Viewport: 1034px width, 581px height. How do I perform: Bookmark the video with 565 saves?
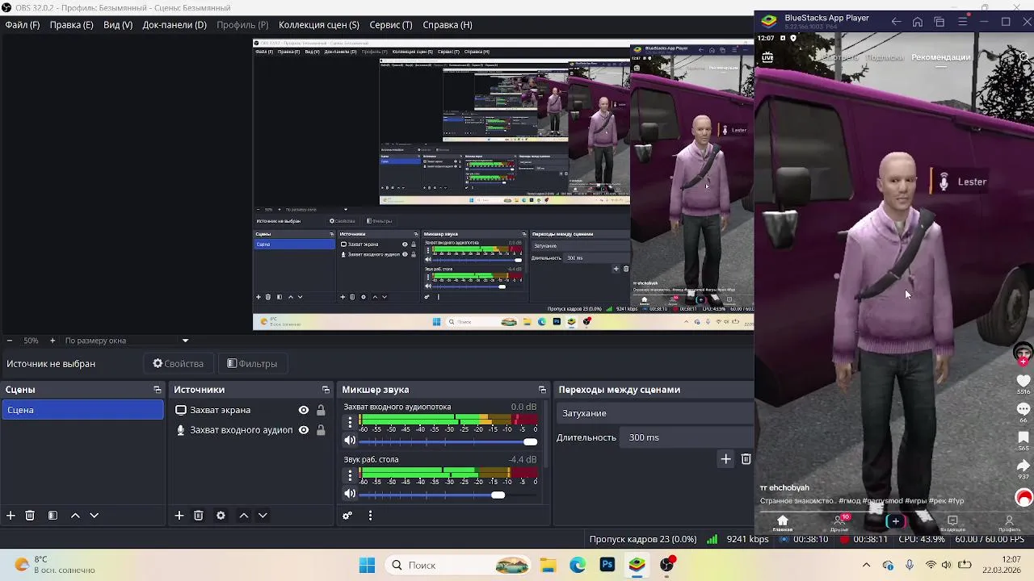point(1023,438)
